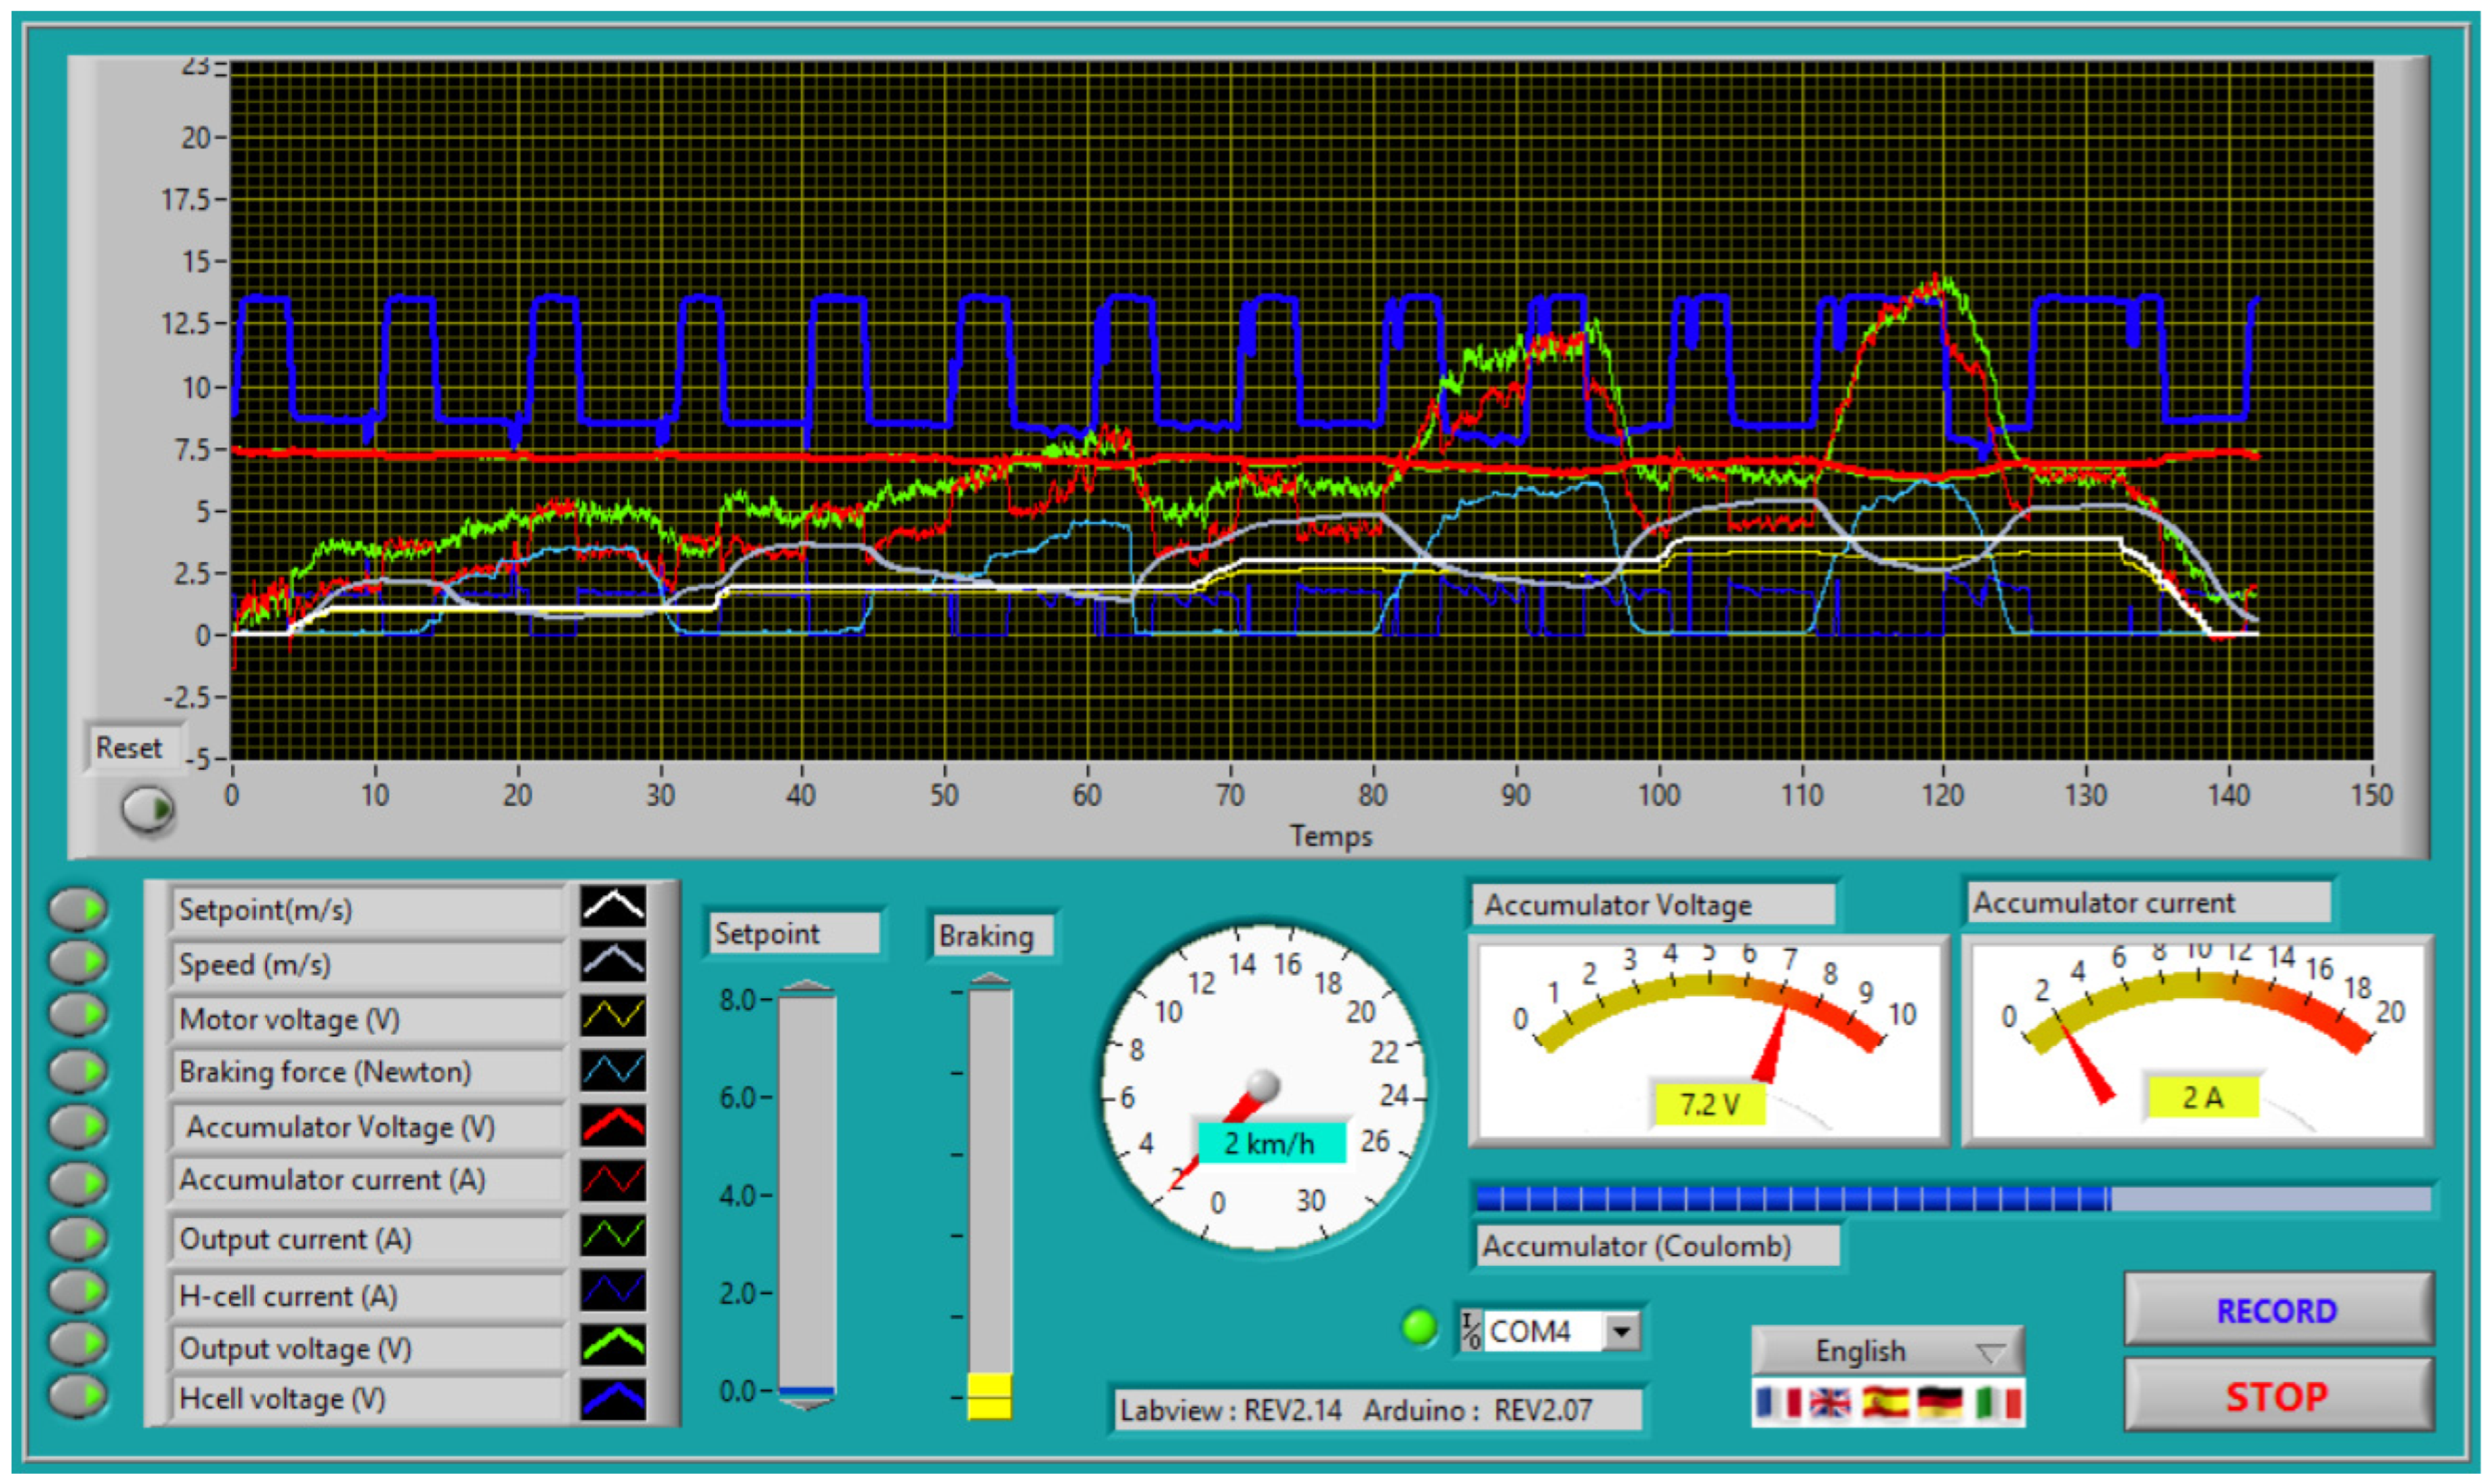Screen dimensions: 2491x1484
Task: Toggle the Accumulator Voltage (V) visibility LED
Action: tap(79, 1126)
